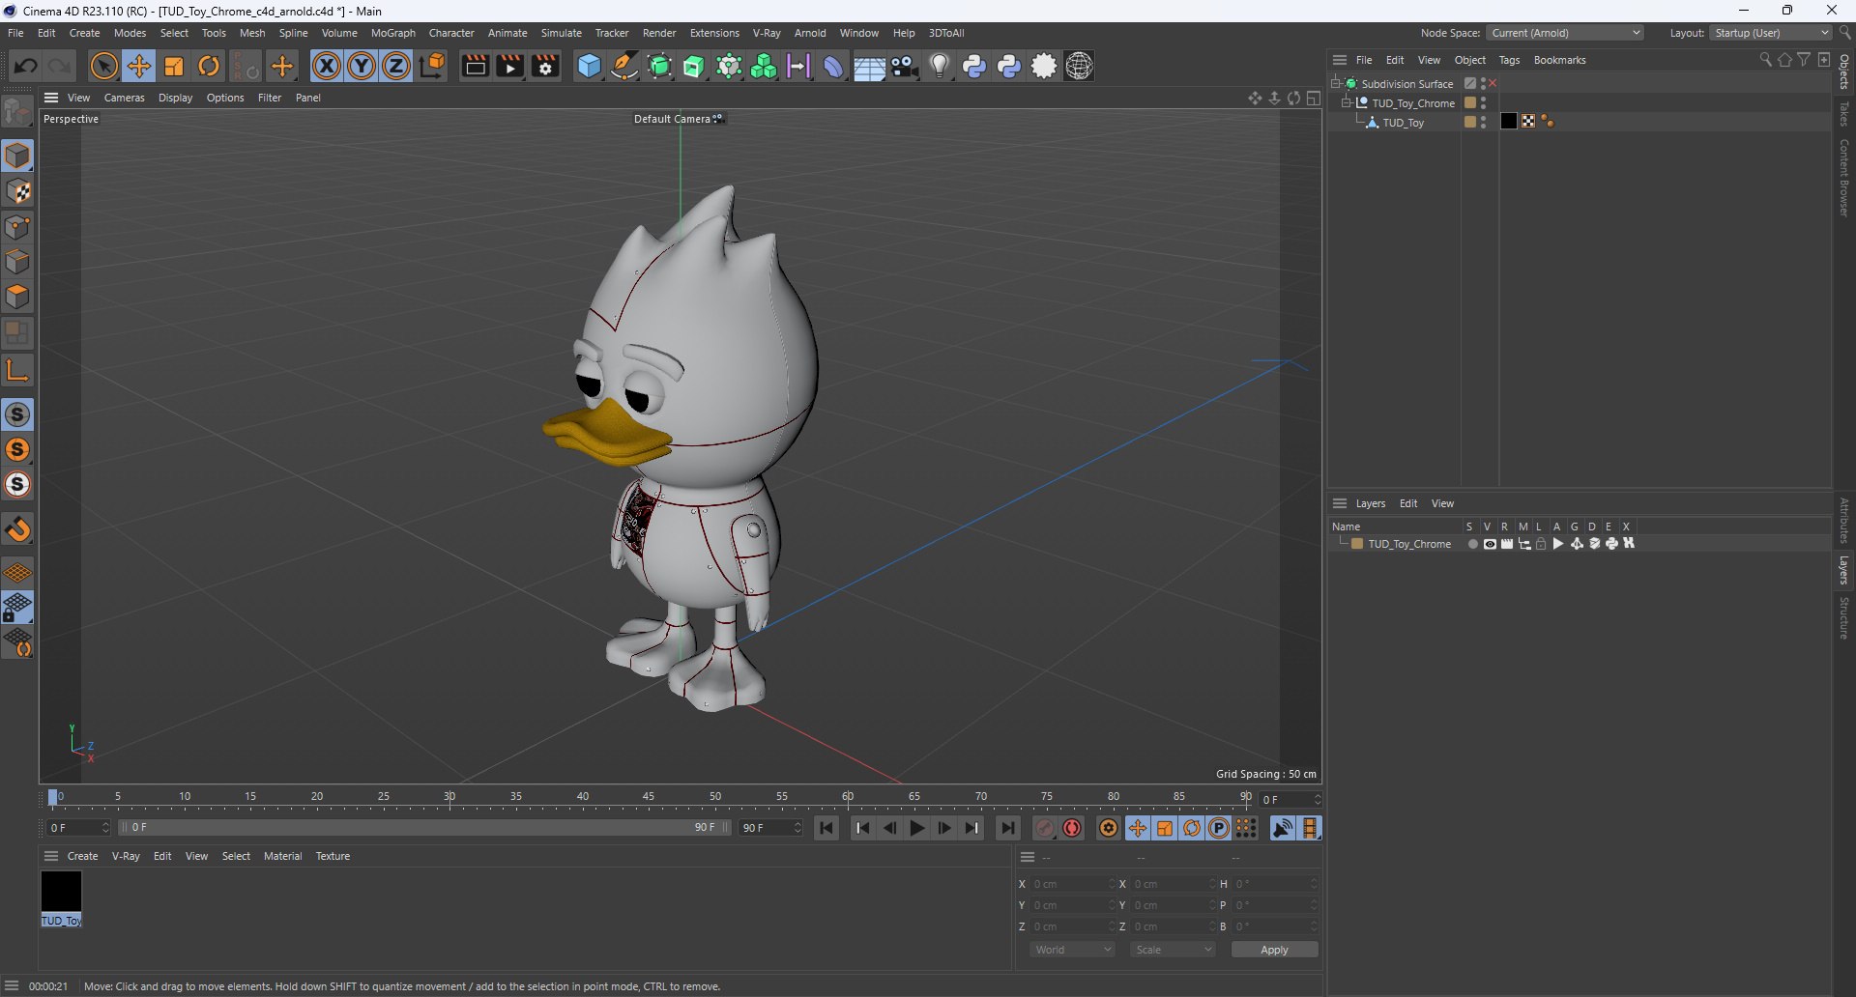This screenshot has height=997, width=1856.
Task: Open the gear plugin icon in toolbar
Action: [1044, 66]
